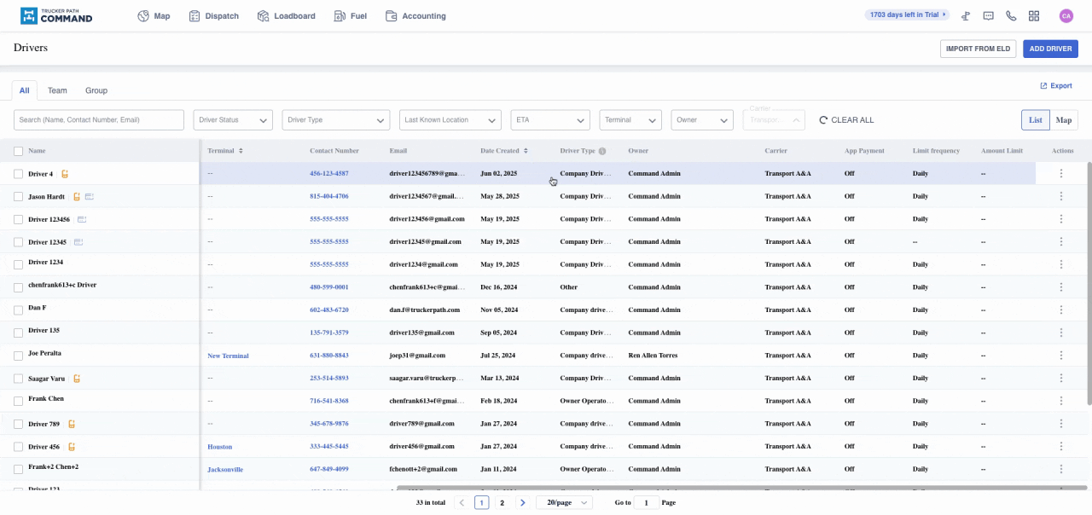Expand the Driver Status filter dropdown

[233, 120]
